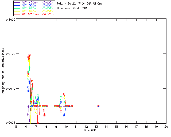The height and width of the screenshot is (137, 171).
Task: Click the x-axis tick label 14
Action: click(106, 127)
